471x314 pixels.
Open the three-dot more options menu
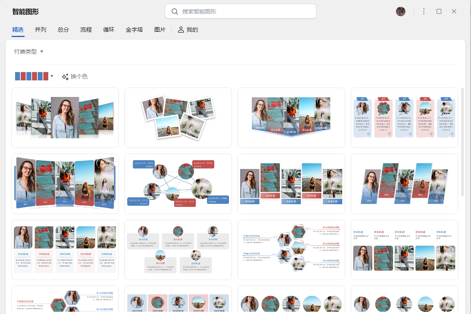tap(423, 11)
